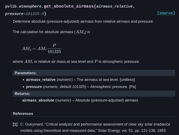Click the References heading

pyautogui.click(x=23, y=113)
